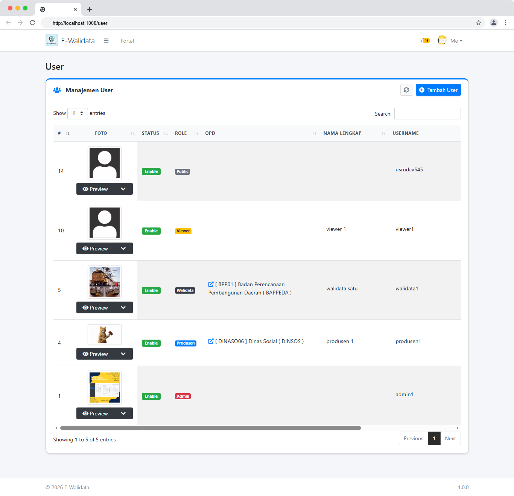Preview the admin1 user photo
The image size is (514, 496).
pos(95,414)
